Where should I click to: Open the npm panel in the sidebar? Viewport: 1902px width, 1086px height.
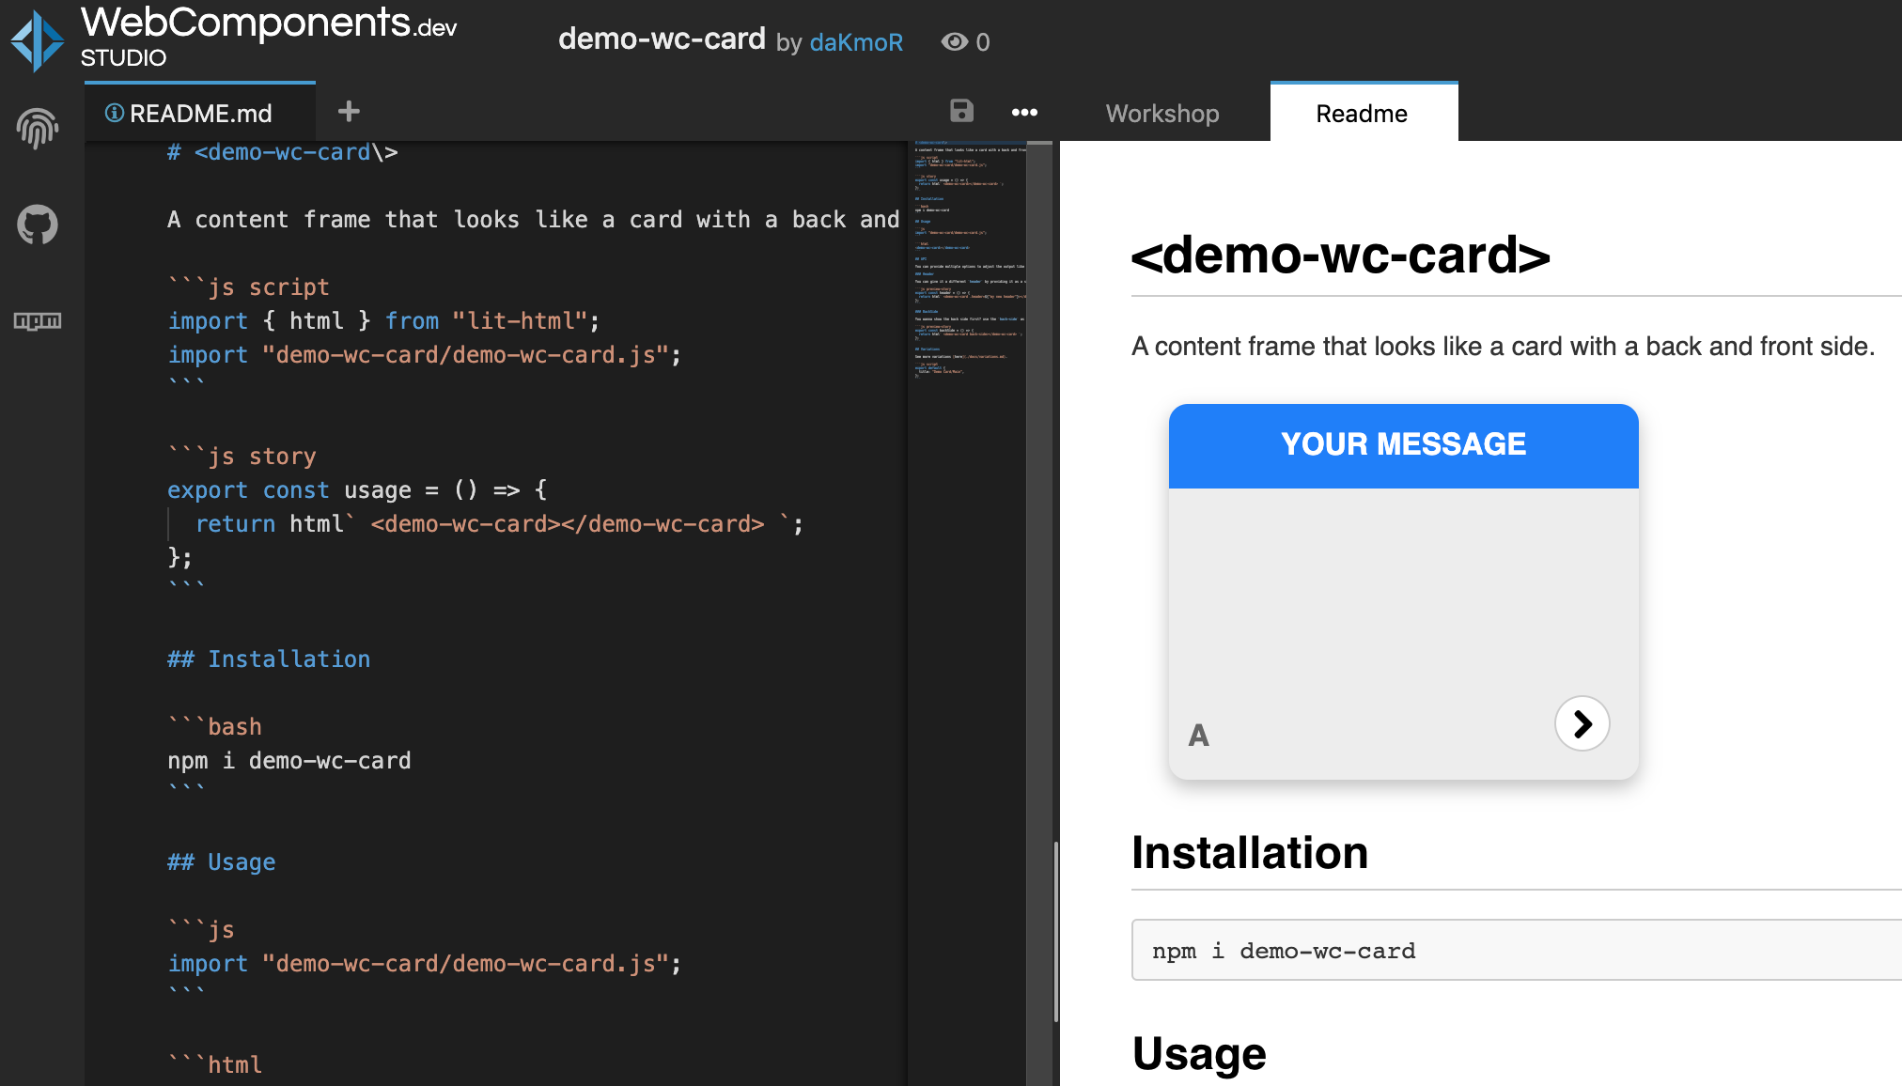click(x=37, y=319)
